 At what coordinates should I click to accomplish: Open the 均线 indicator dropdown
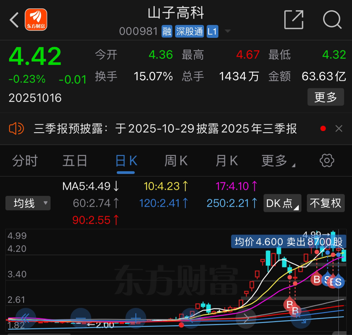(28, 203)
